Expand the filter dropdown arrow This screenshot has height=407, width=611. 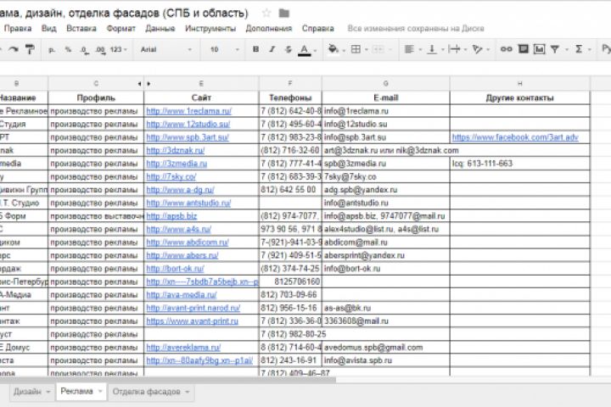tap(567, 50)
